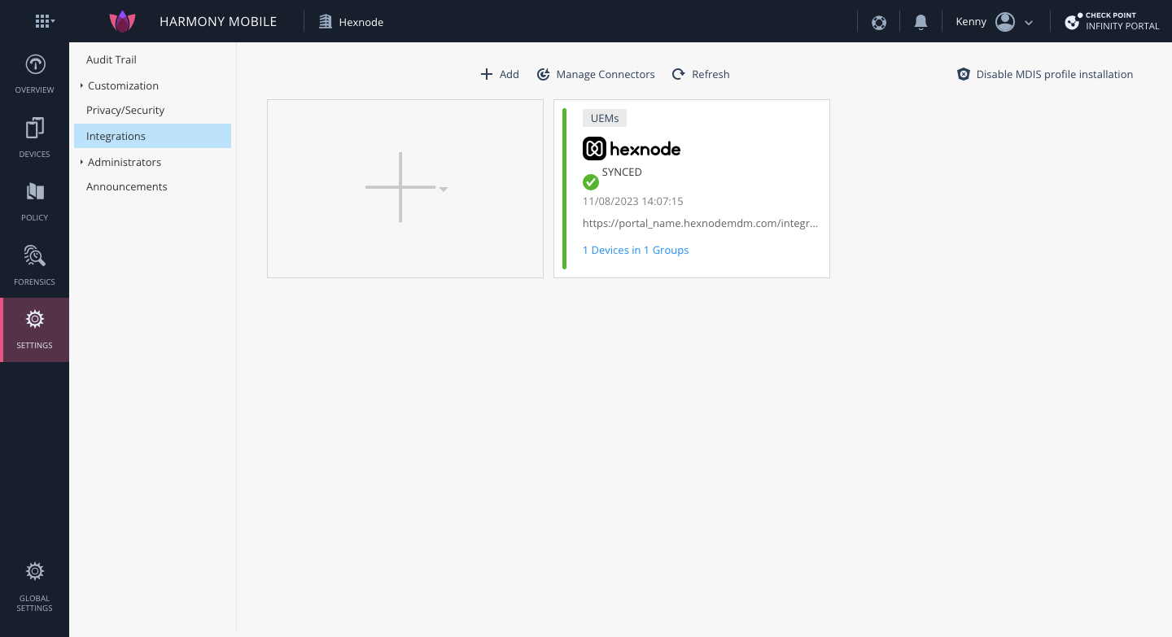This screenshot has height=637, width=1172.
Task: Open the Customization menu item
Action: [123, 85]
